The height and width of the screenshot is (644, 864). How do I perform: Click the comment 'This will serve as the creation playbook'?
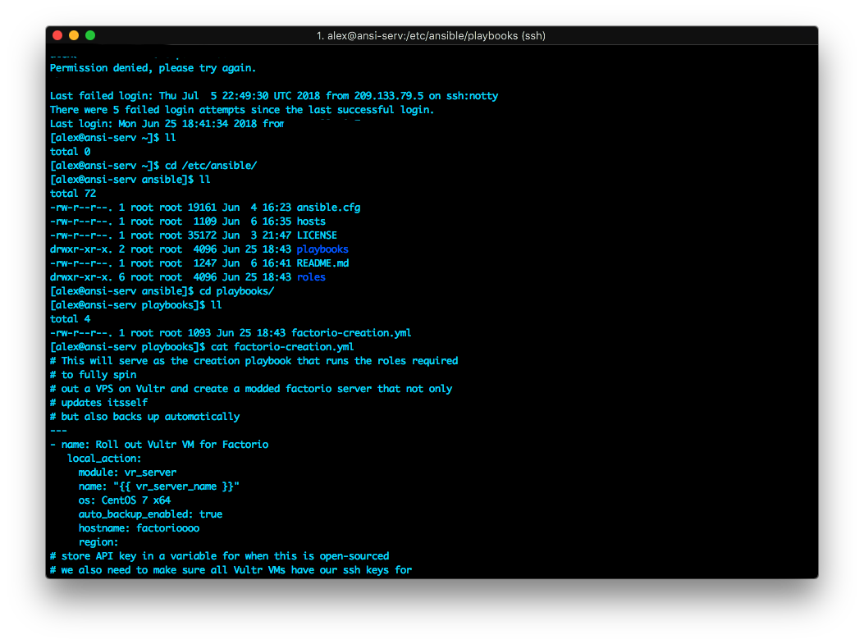(254, 361)
